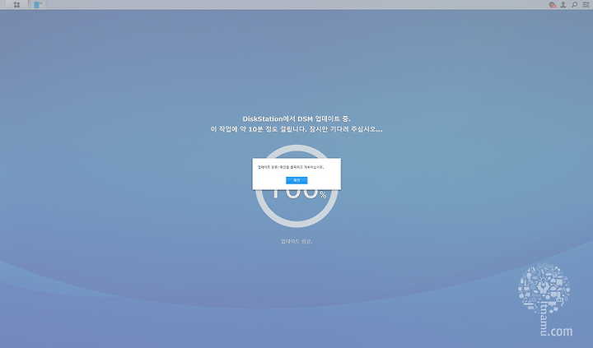Open notifications chat bubble icon
Image resolution: width=593 pixels, height=348 pixels.
coord(552,5)
